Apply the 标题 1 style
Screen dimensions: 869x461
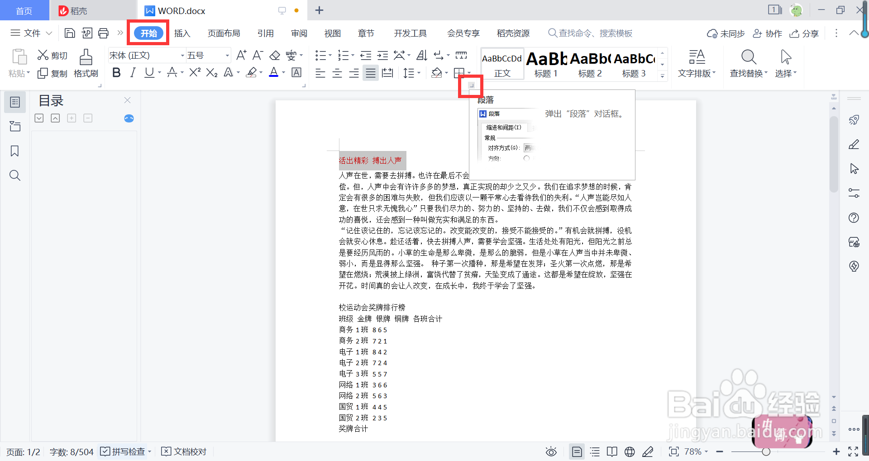click(546, 64)
